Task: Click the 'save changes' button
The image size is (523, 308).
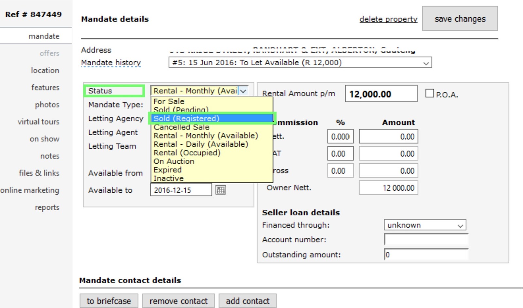Action: pos(460,19)
